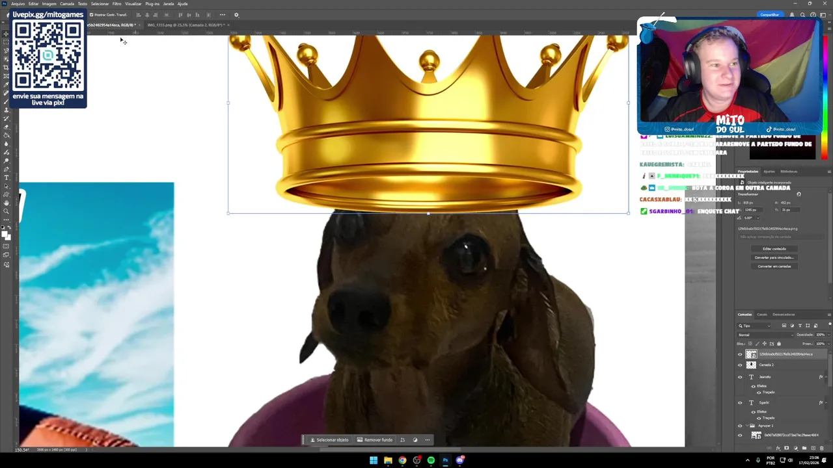Image resolution: width=833 pixels, height=468 pixels.
Task: Open Spotify from the Windows taskbar
Action: point(431,460)
